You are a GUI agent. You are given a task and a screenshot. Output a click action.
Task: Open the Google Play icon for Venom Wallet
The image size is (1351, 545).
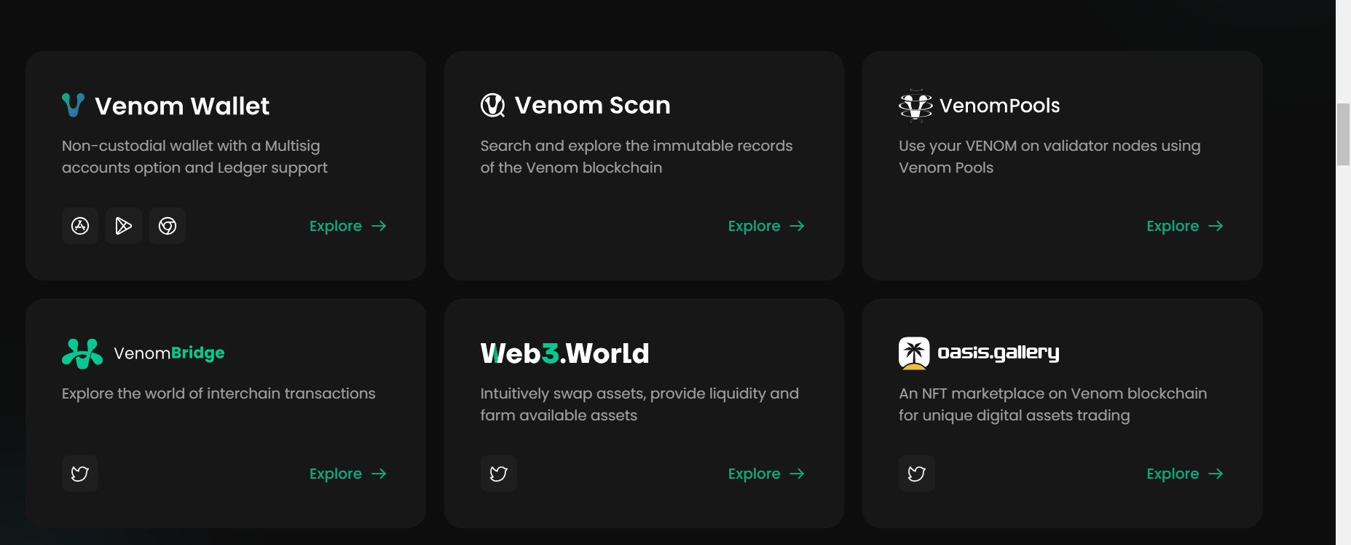123,226
